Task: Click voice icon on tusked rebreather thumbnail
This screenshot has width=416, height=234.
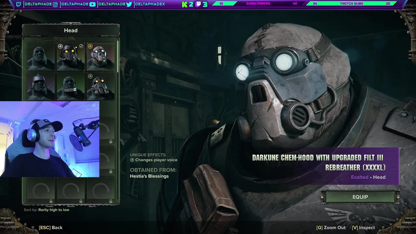Action: click(90, 76)
